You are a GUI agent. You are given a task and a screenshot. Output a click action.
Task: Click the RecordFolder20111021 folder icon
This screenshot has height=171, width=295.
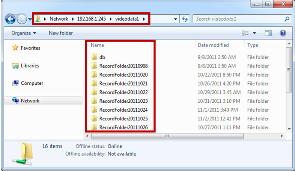point(94,83)
